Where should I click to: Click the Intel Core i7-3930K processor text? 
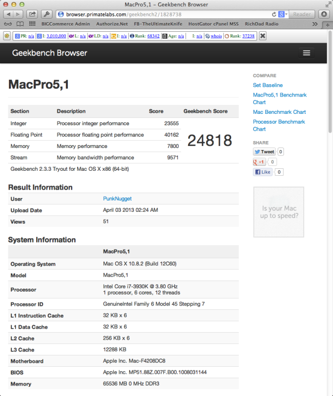pyautogui.click(x=140, y=287)
